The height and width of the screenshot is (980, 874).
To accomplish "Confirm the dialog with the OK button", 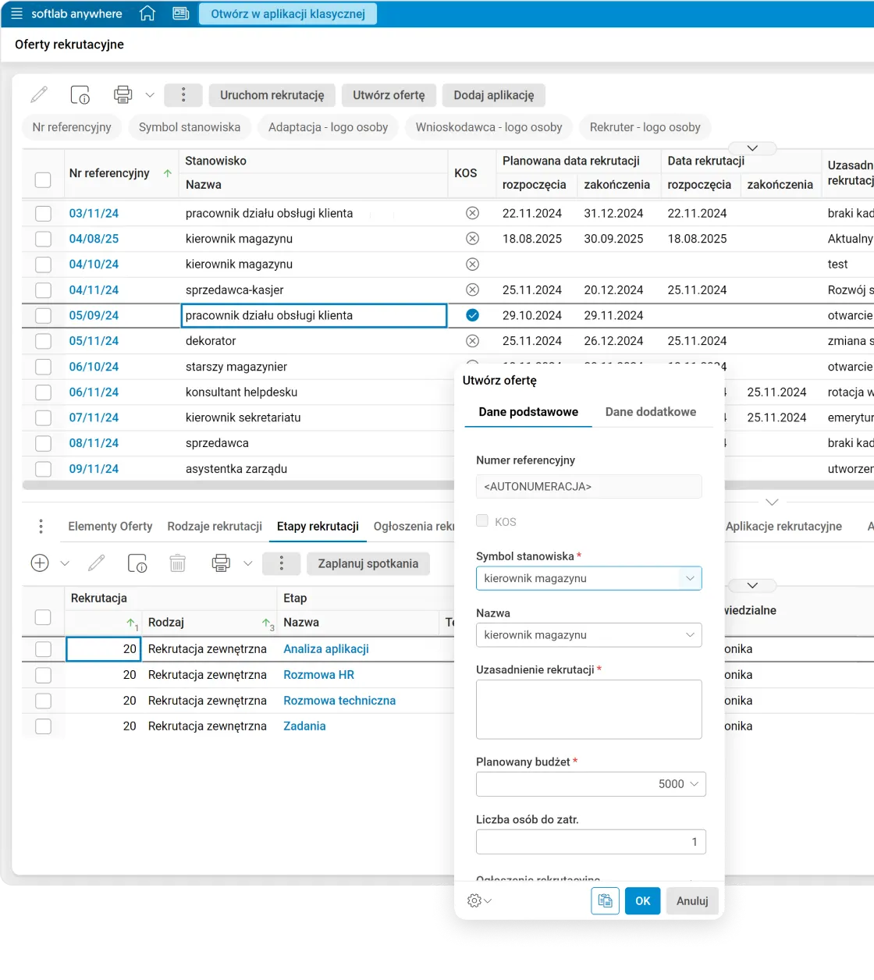I will (642, 900).
